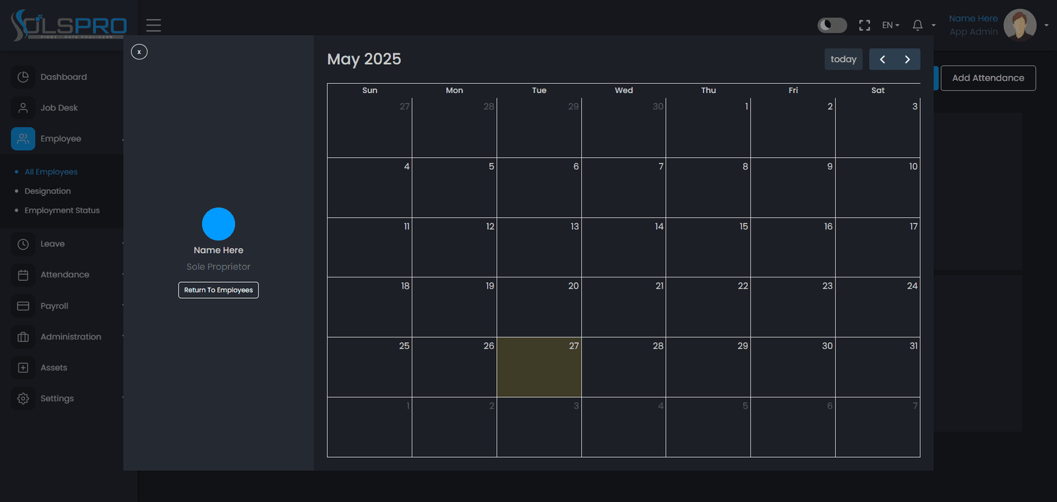Screen dimensions: 1057x502
Task: Click App Admin role text
Action: (974, 32)
